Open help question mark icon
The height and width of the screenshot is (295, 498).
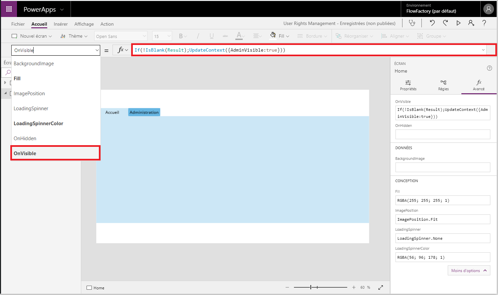coord(484,23)
